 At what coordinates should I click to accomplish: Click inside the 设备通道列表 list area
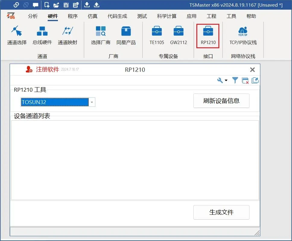tap(135, 160)
